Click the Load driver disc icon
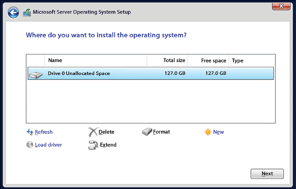The height and width of the screenshot is (189, 296). coord(30,145)
